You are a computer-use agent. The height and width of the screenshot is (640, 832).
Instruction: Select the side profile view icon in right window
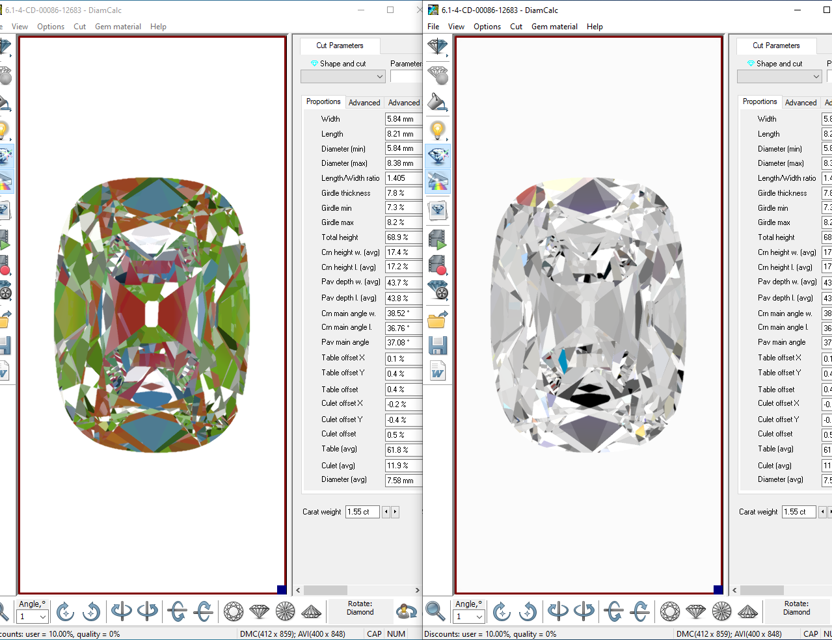click(695, 611)
